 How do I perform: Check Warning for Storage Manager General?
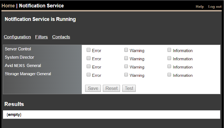coord(126,75)
